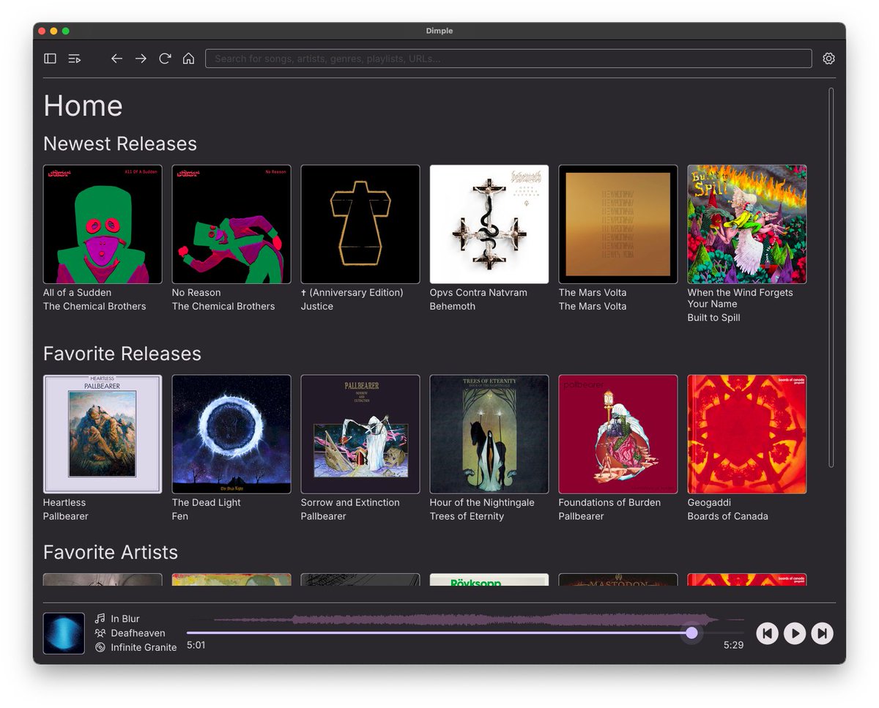The image size is (879, 708).
Task: Open No Reason album cover
Action: click(x=231, y=224)
